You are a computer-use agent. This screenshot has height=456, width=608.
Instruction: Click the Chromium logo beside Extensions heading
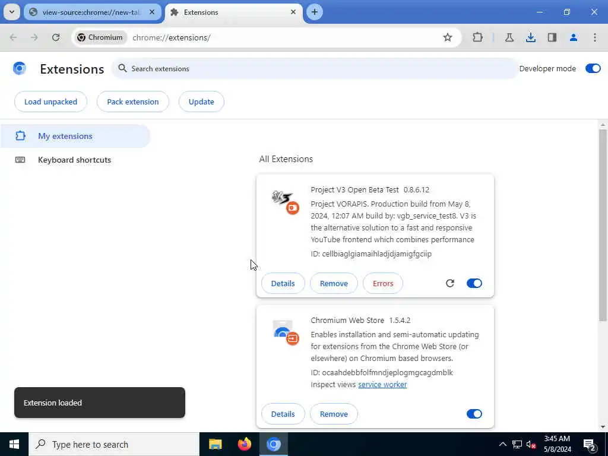tap(20, 68)
